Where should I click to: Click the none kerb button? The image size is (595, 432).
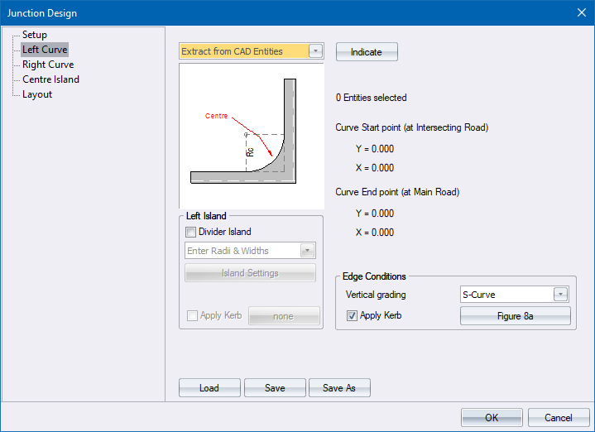[x=283, y=316]
